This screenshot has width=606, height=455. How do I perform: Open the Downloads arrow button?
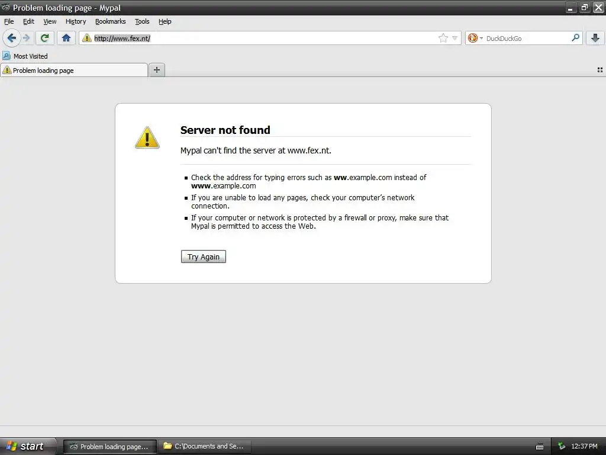595,38
